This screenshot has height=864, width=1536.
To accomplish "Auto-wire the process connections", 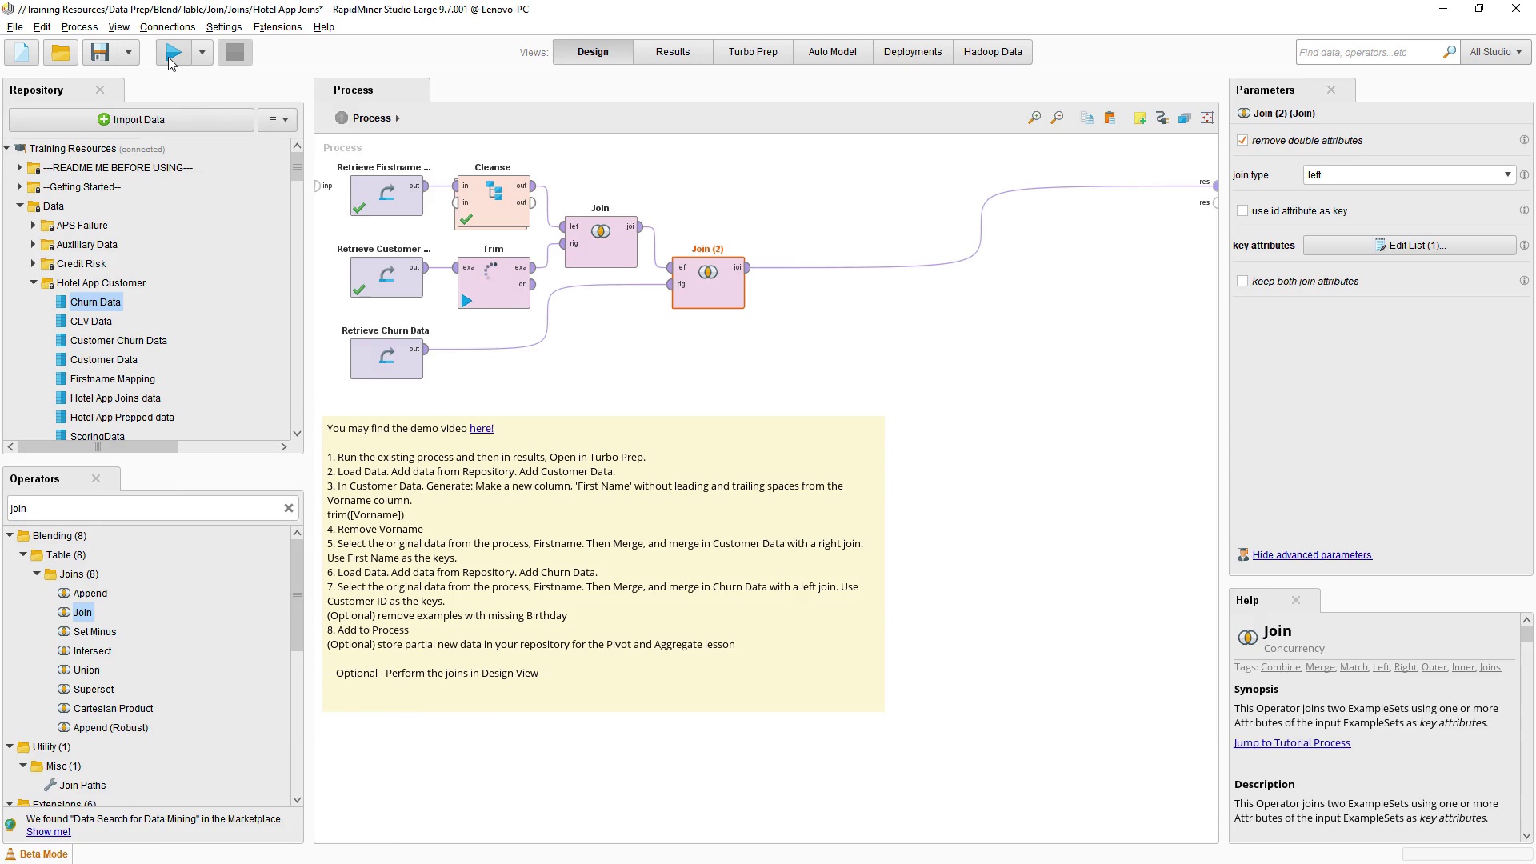I will [x=1162, y=118].
